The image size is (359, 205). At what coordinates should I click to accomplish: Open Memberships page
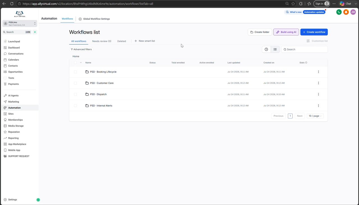15,120
